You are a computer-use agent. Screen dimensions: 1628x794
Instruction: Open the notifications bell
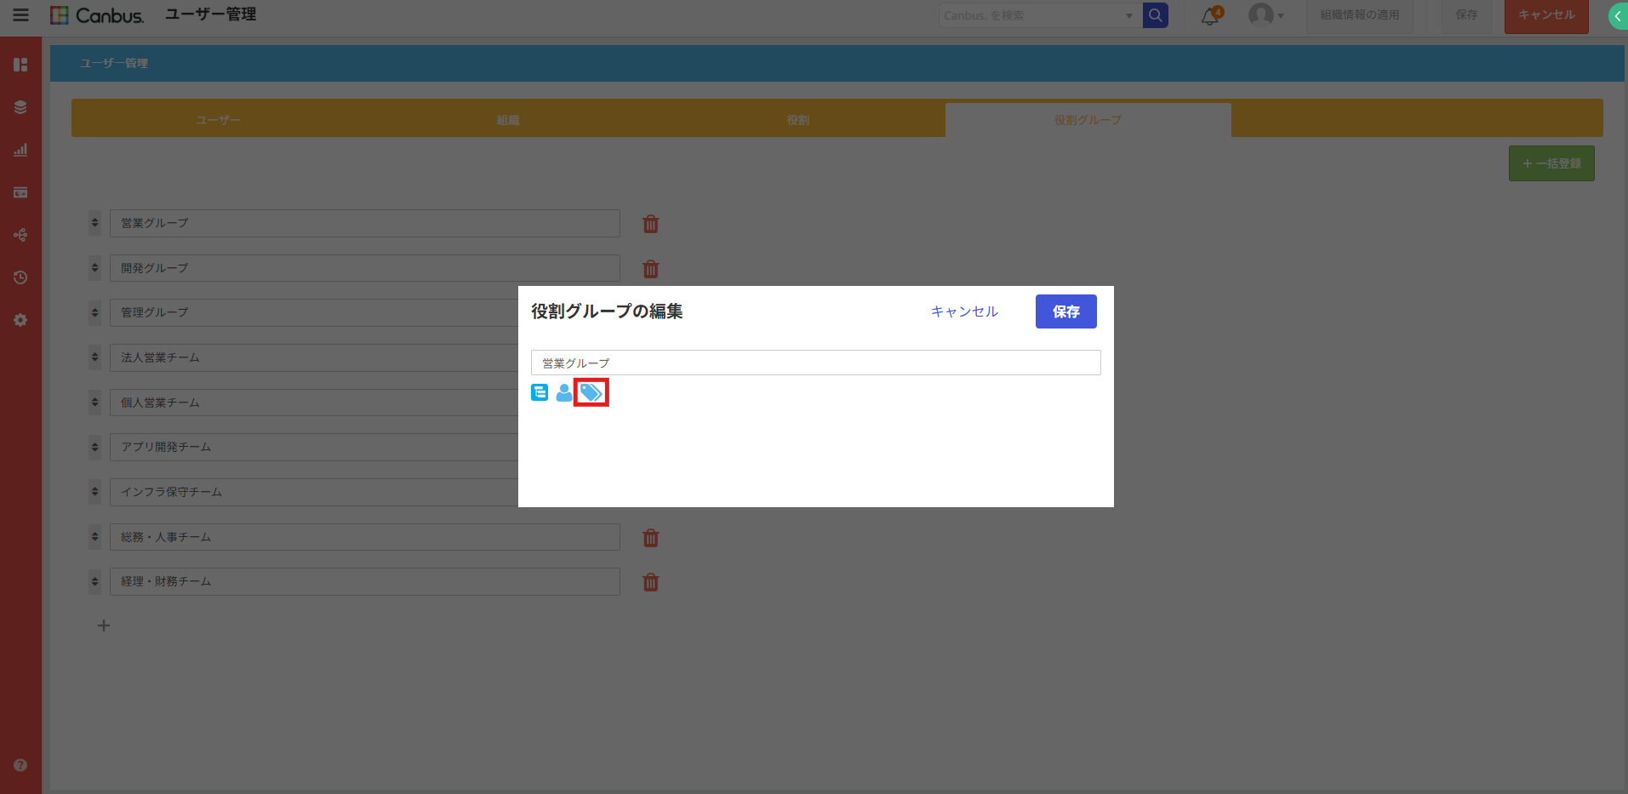coord(1209,16)
